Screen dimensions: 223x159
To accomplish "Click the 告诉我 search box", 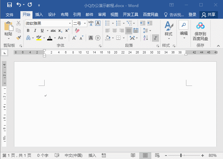I will coord(174,15).
